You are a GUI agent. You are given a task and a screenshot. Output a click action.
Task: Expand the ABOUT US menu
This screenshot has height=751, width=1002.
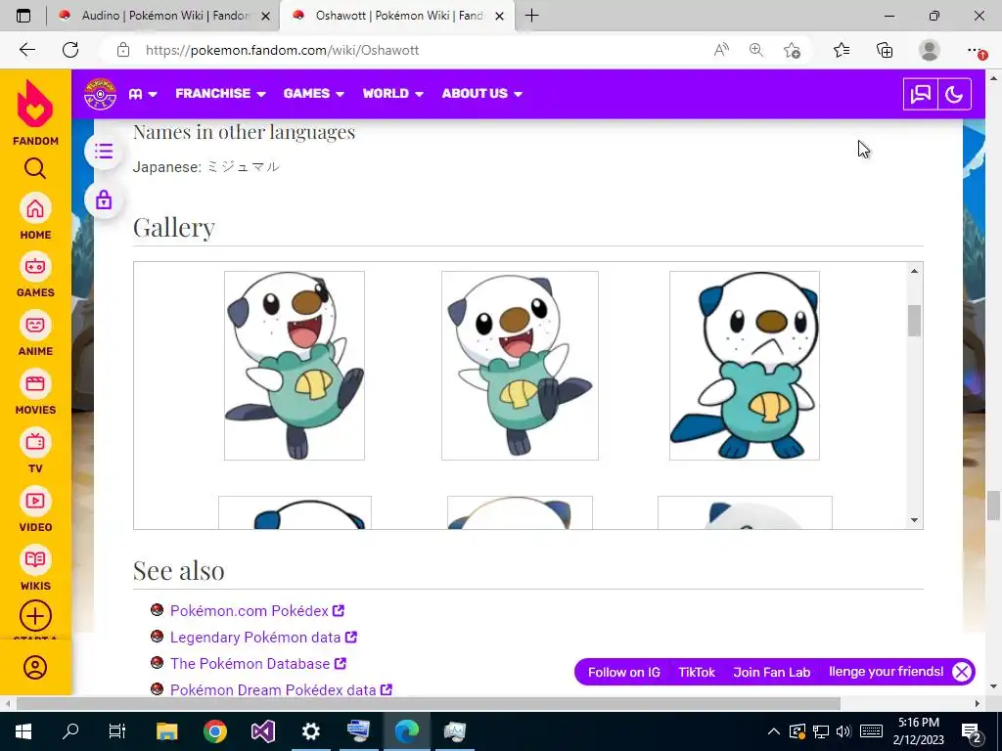[x=481, y=94]
